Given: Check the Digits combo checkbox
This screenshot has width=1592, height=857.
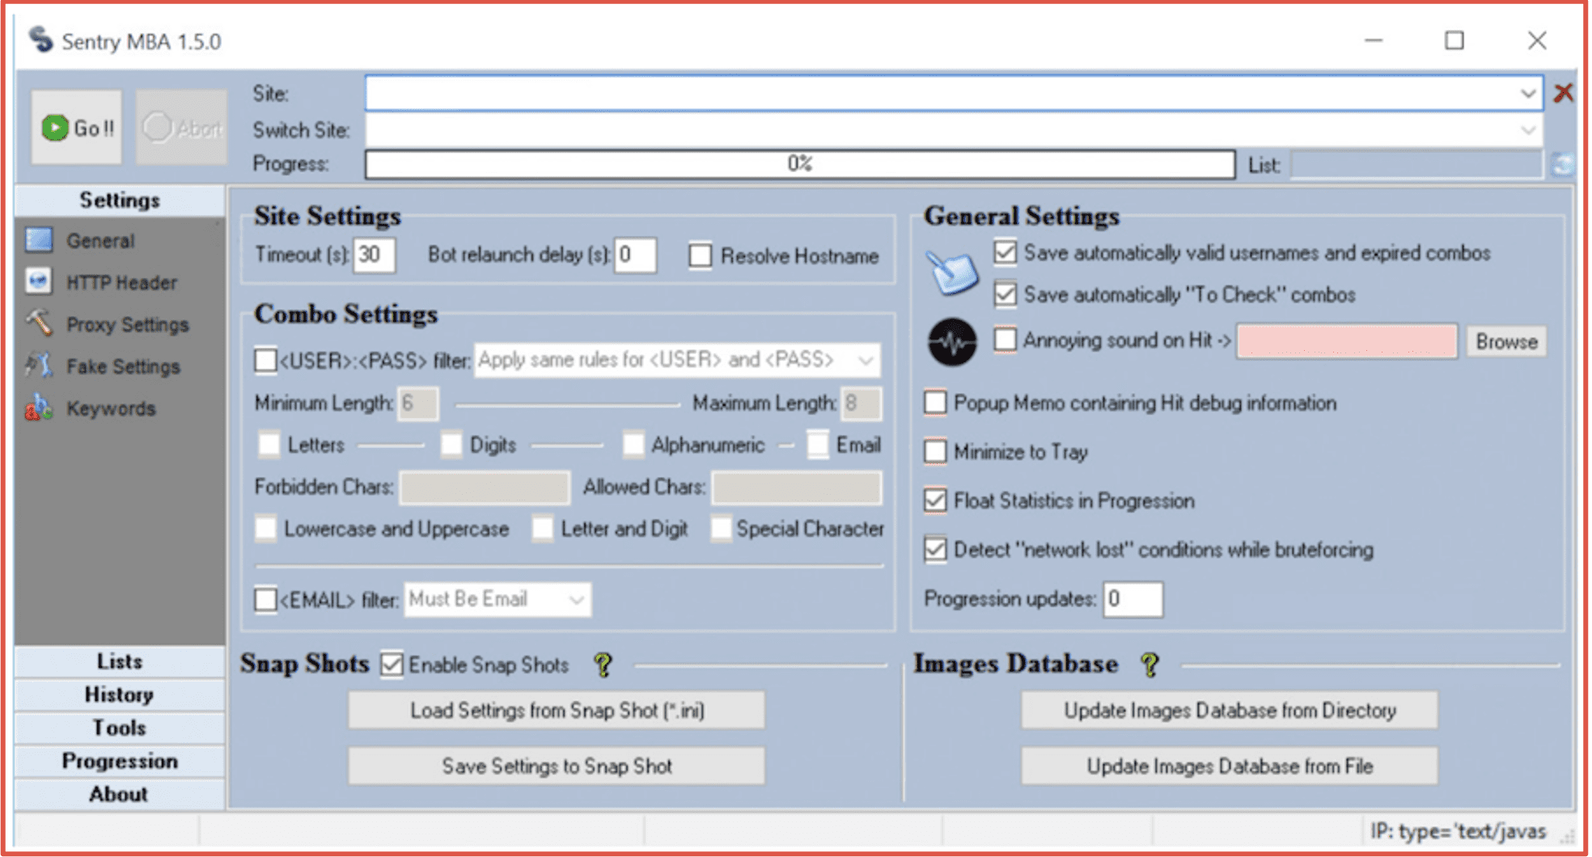Looking at the screenshot, I should [x=451, y=445].
